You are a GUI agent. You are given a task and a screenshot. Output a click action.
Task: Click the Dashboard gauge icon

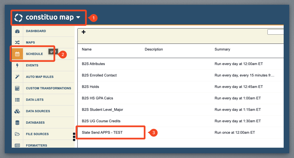(x=17, y=31)
